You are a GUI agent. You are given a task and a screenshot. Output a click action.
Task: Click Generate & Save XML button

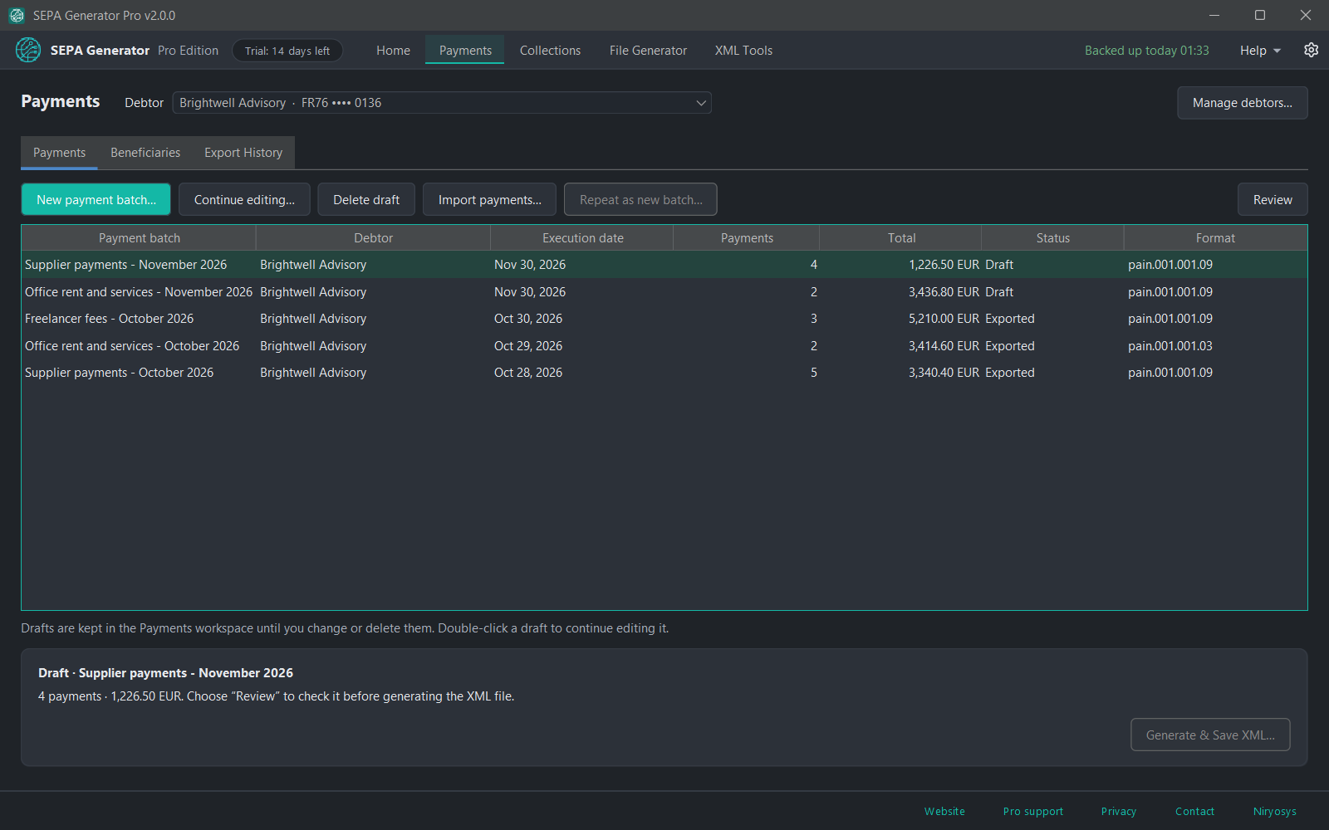pos(1210,735)
